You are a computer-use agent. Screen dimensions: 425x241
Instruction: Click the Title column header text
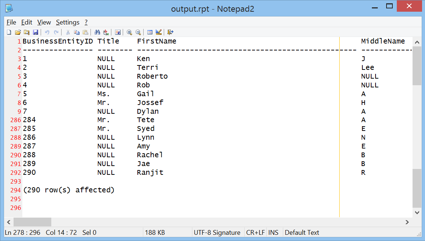[x=108, y=41]
